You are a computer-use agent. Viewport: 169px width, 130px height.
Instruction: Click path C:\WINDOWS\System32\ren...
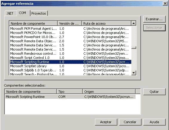(x=106, y=54)
